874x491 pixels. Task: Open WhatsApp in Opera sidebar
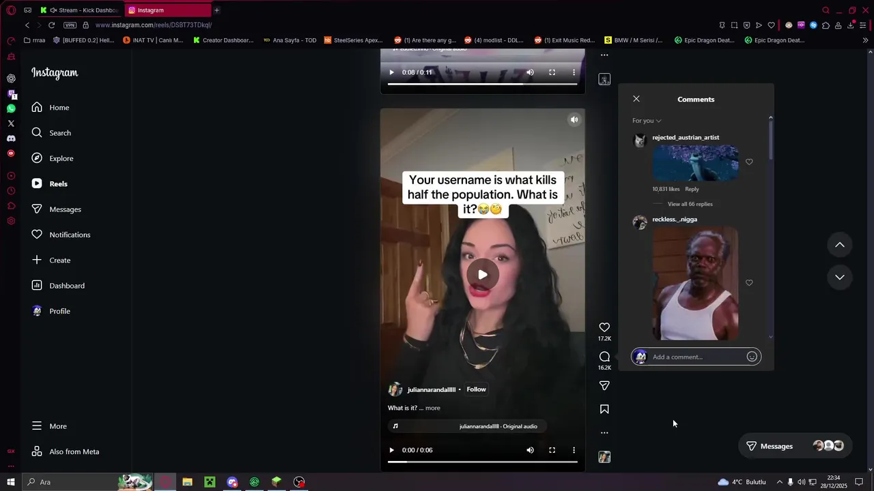[11, 108]
